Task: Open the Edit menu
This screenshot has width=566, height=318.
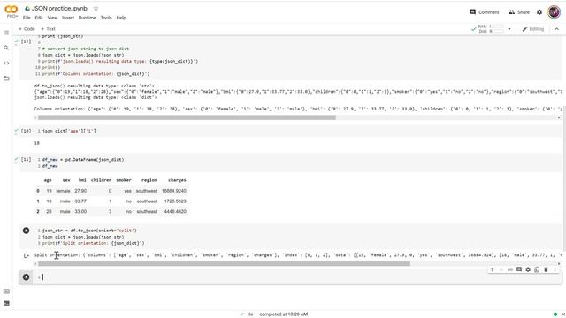Action: click(x=39, y=18)
